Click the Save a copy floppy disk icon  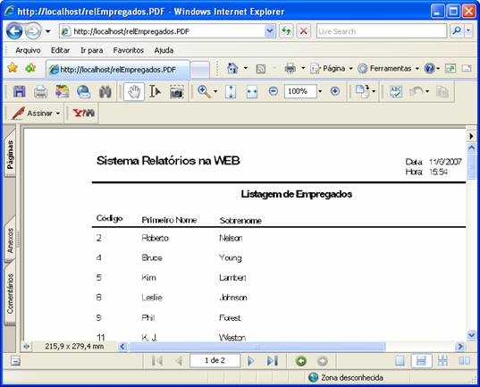coord(20,91)
